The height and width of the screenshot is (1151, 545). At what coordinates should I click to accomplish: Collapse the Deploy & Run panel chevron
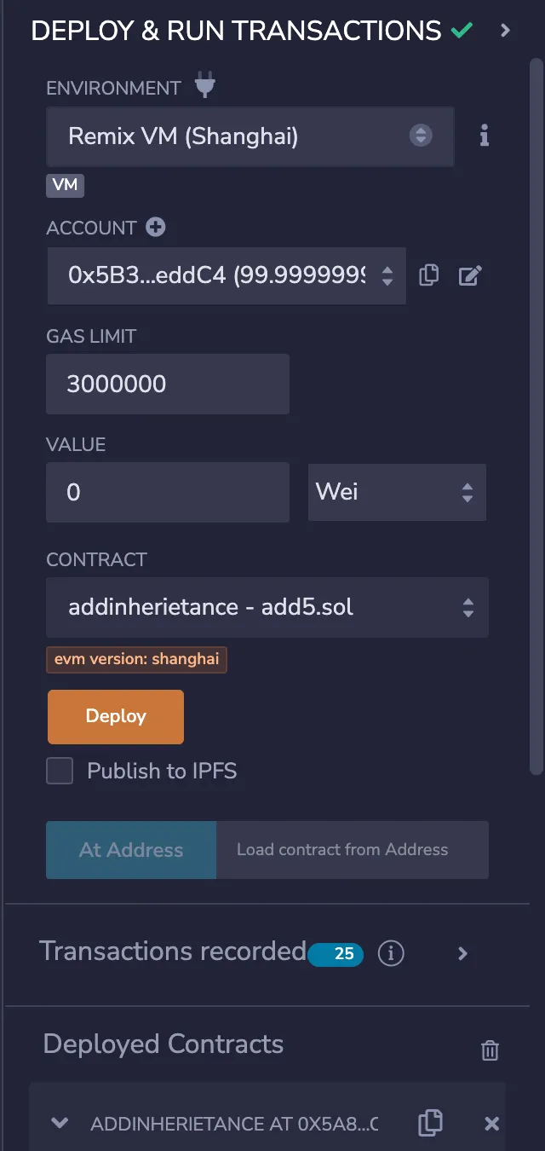pyautogui.click(x=506, y=31)
